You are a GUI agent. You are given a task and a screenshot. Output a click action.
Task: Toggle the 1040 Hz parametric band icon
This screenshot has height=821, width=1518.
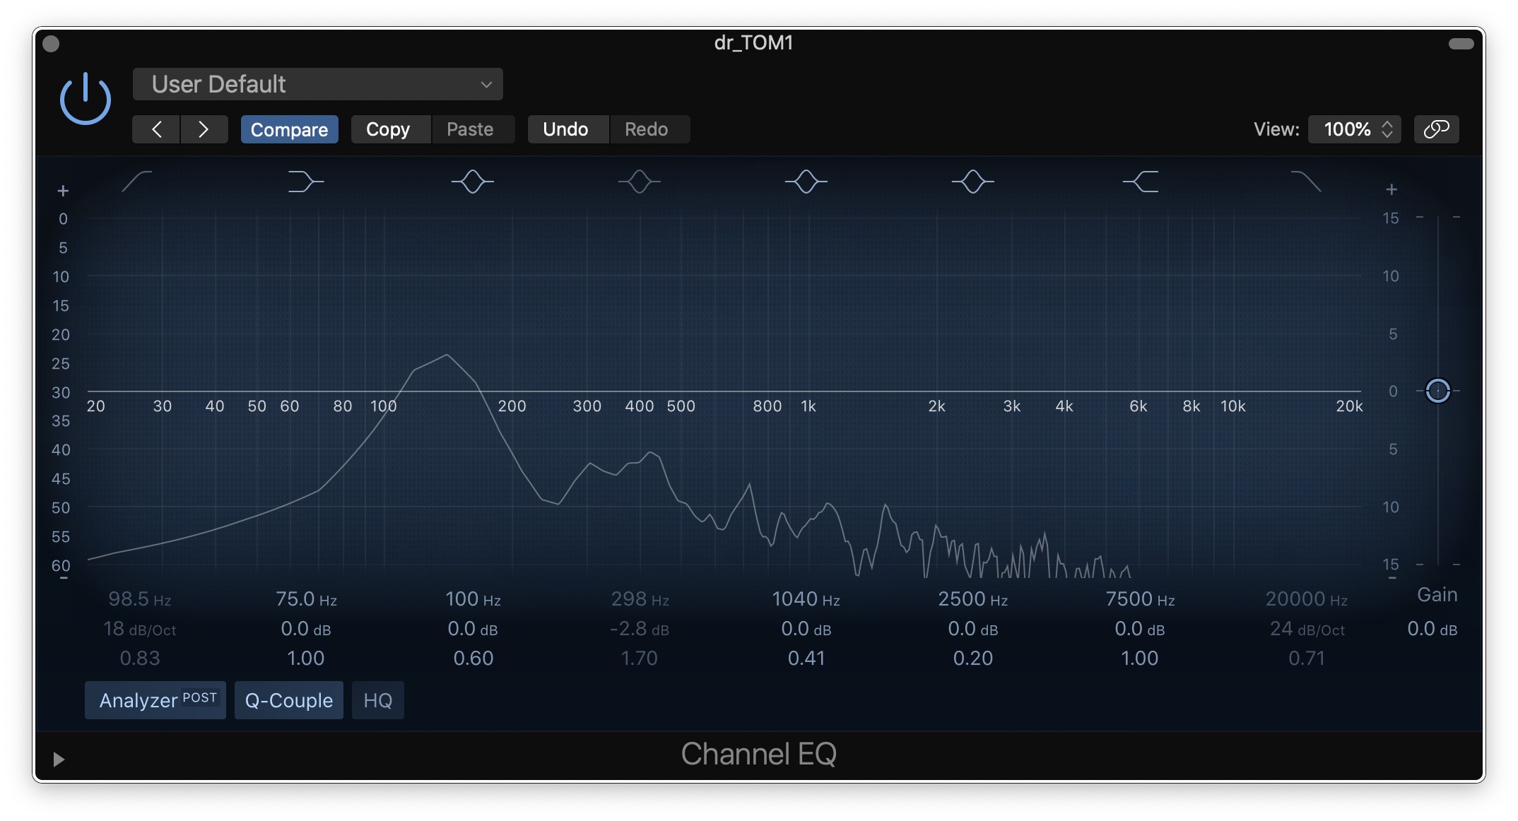(x=806, y=182)
